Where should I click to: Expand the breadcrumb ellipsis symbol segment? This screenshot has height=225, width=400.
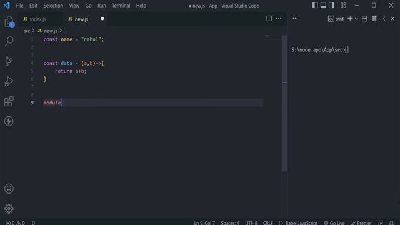(65, 31)
